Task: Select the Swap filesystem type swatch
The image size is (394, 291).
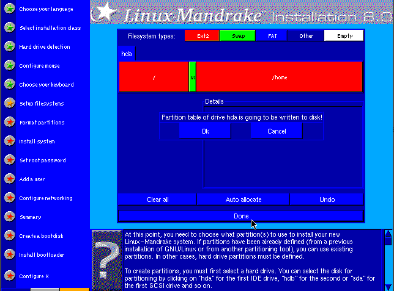Action: (237, 36)
